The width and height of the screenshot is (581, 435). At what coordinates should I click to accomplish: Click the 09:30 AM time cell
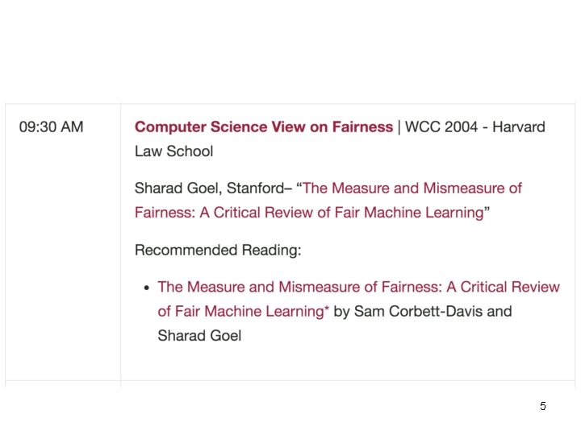(51, 126)
